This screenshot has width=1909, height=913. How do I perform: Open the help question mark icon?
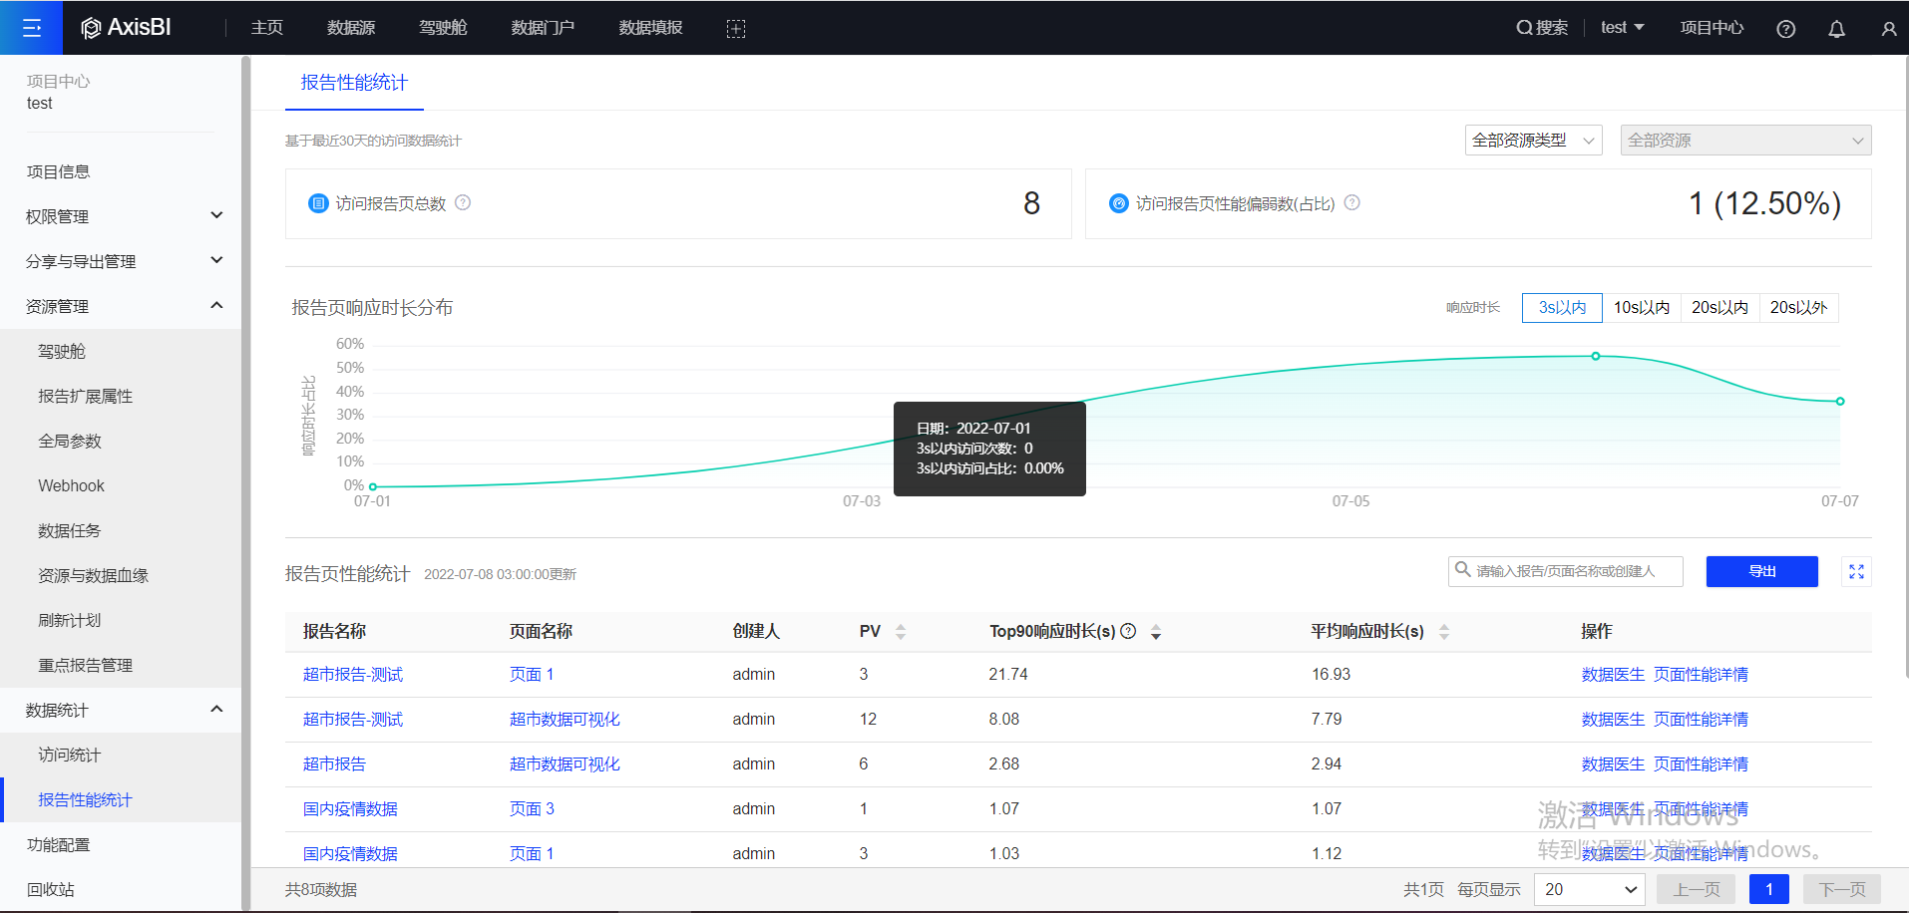tap(1785, 29)
